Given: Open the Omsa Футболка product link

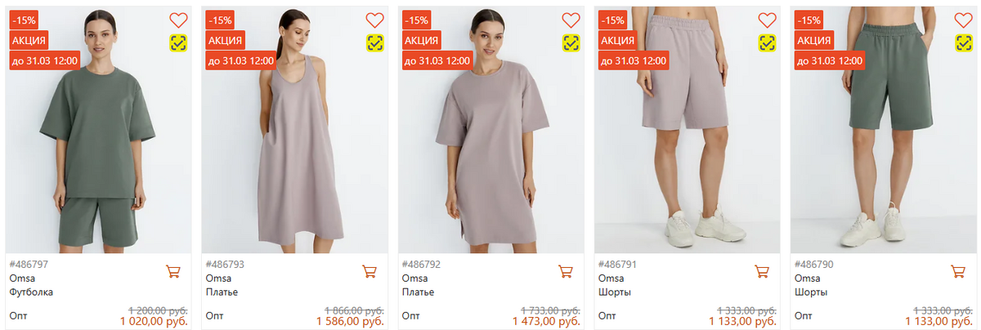Looking at the screenshot, I should coord(25,292).
